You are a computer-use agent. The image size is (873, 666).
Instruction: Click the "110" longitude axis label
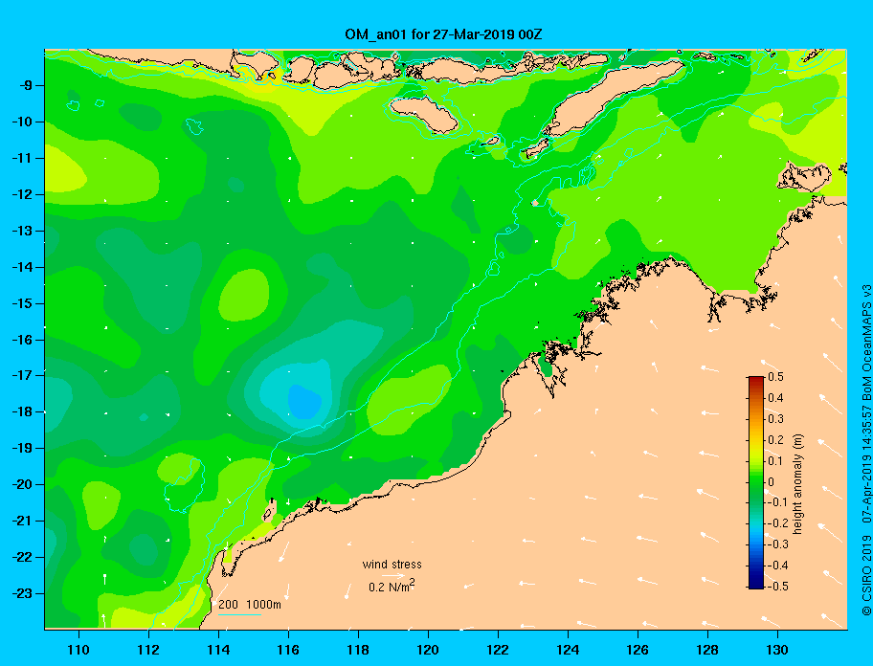(x=78, y=650)
